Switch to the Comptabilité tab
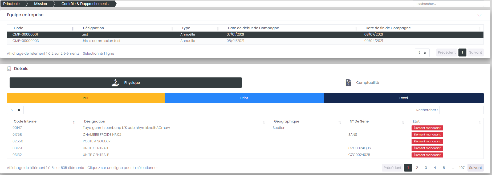 [362, 83]
